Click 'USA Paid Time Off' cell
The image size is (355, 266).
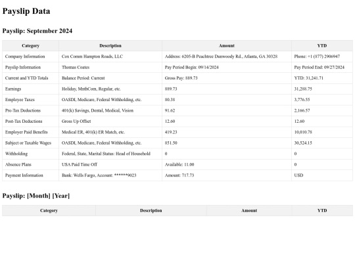pyautogui.click(x=110, y=164)
